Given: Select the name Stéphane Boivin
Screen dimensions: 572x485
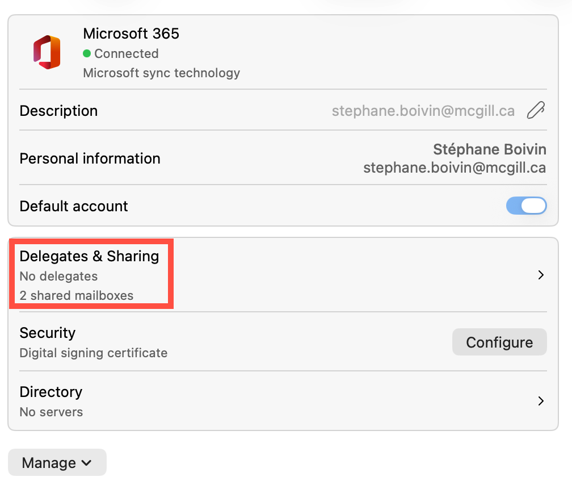Looking at the screenshot, I should pyautogui.click(x=489, y=149).
